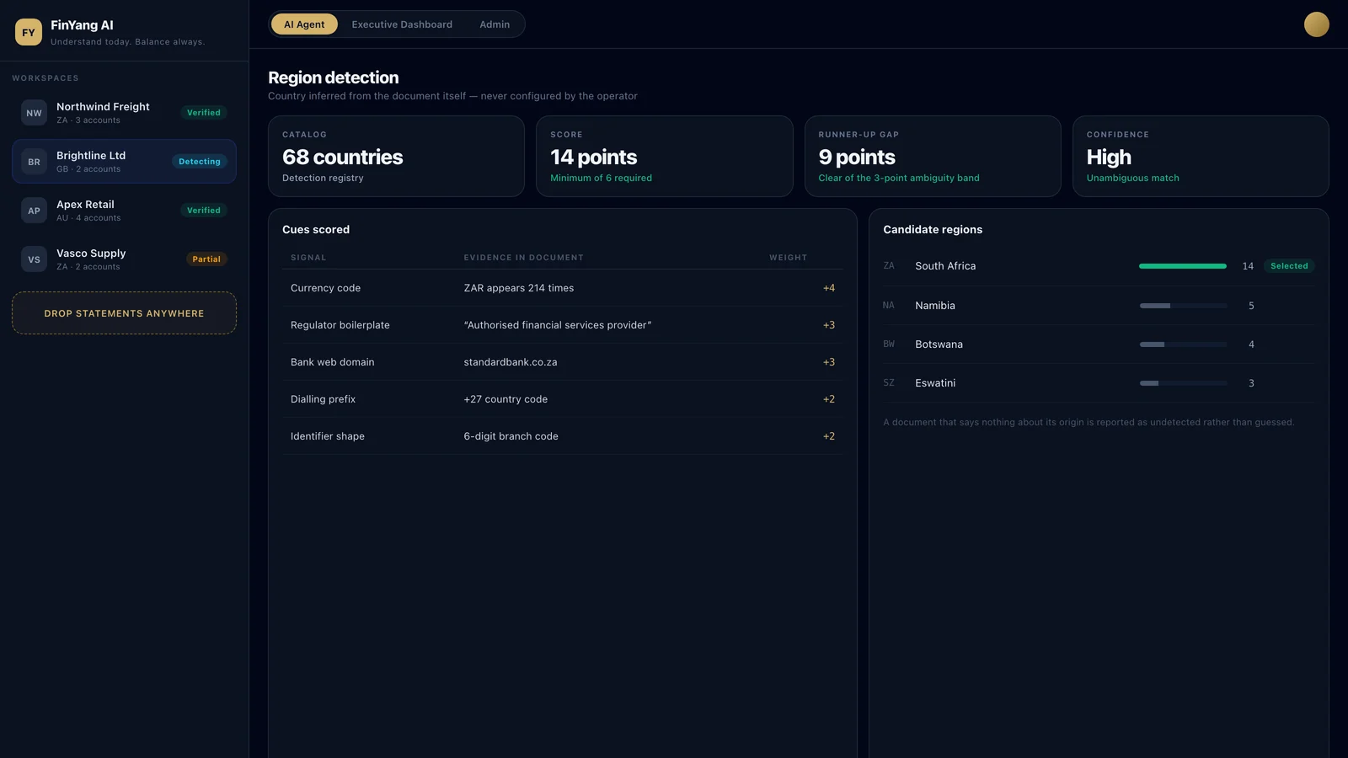The width and height of the screenshot is (1348, 758).
Task: Click the South Africa score bar
Action: click(1183, 266)
